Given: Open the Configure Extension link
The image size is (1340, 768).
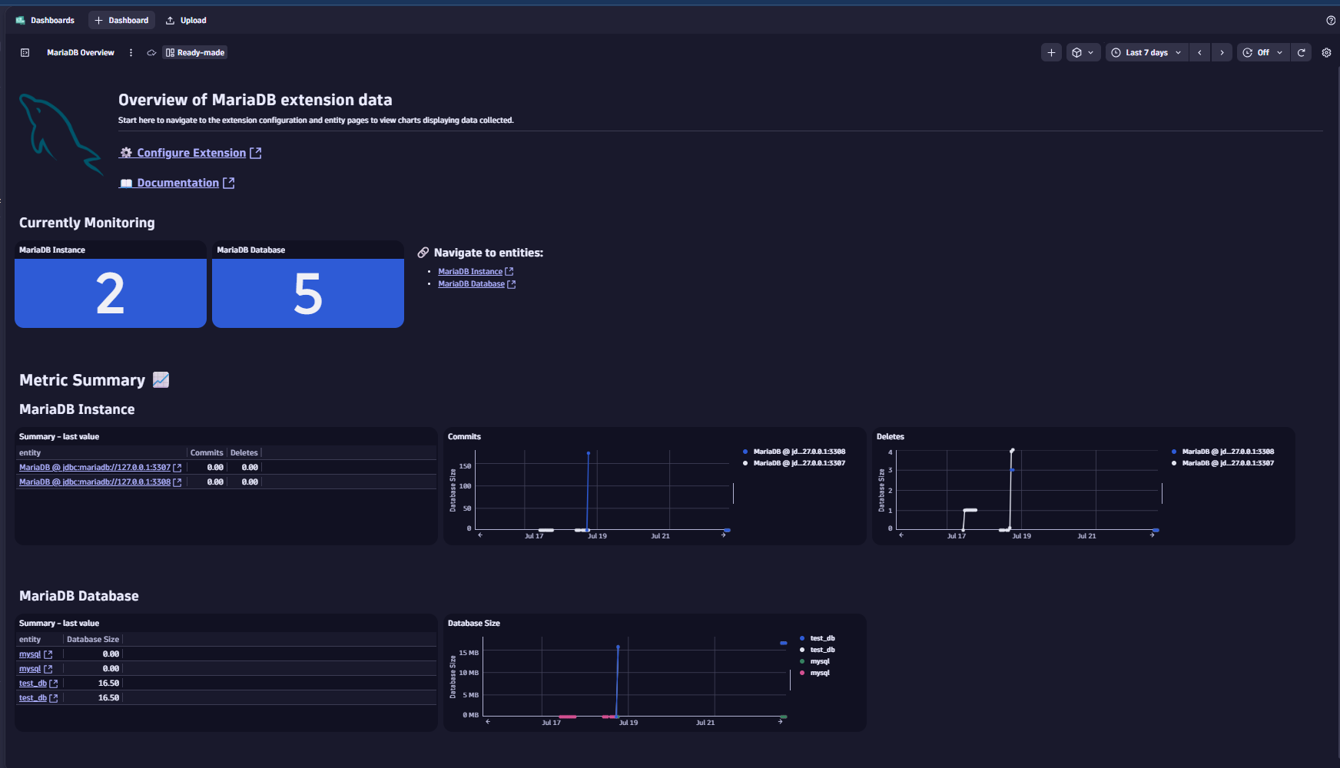Looking at the screenshot, I should click(191, 152).
